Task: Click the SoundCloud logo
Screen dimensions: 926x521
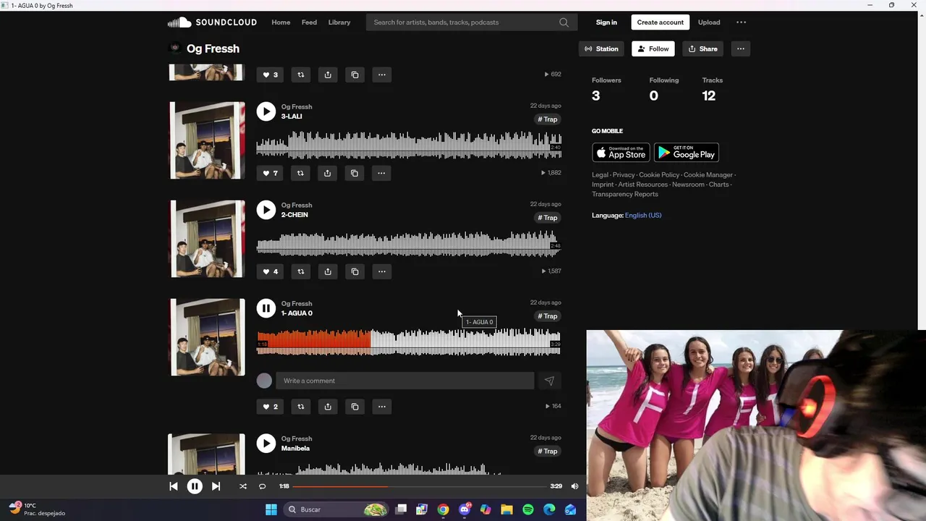Action: point(212,22)
